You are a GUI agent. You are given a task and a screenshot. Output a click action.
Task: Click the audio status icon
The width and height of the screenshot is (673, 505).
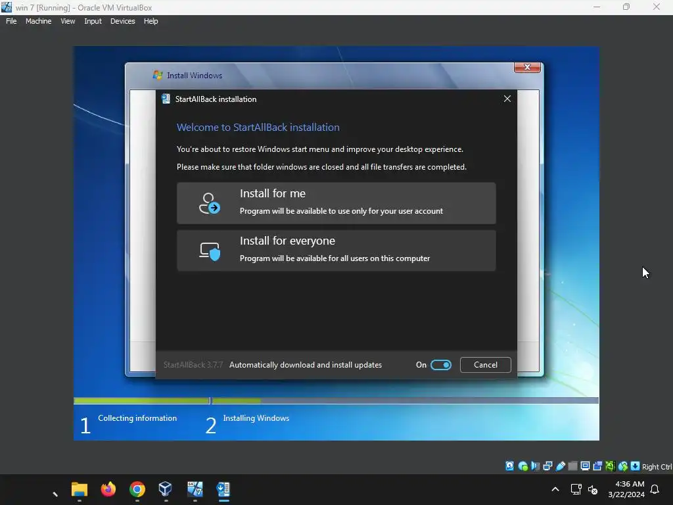535,466
